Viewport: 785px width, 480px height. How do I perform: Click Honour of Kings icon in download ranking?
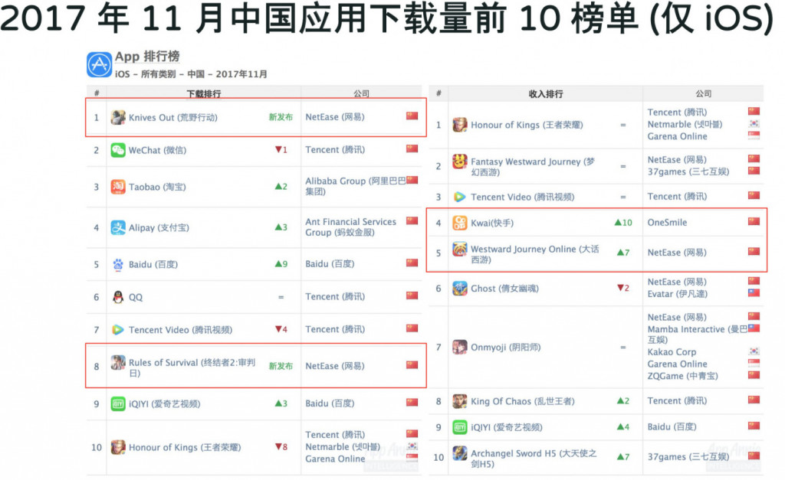click(118, 448)
